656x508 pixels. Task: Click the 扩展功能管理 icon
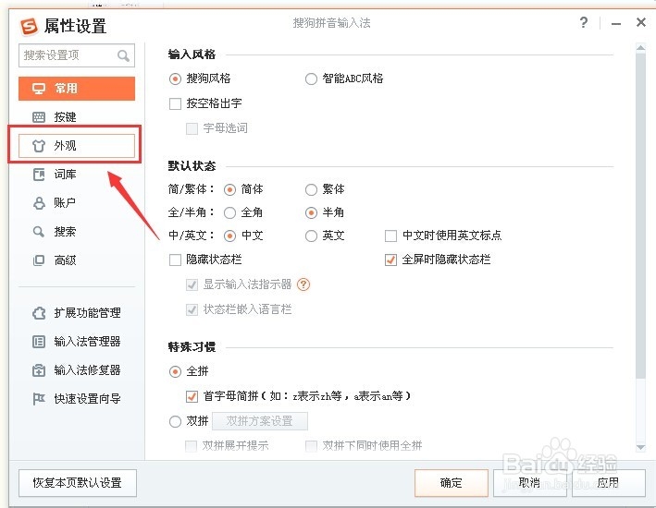[x=39, y=313]
